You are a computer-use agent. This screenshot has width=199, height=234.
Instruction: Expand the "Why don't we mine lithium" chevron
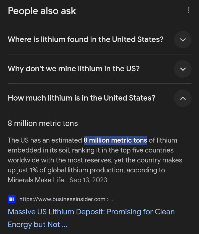coord(183,69)
